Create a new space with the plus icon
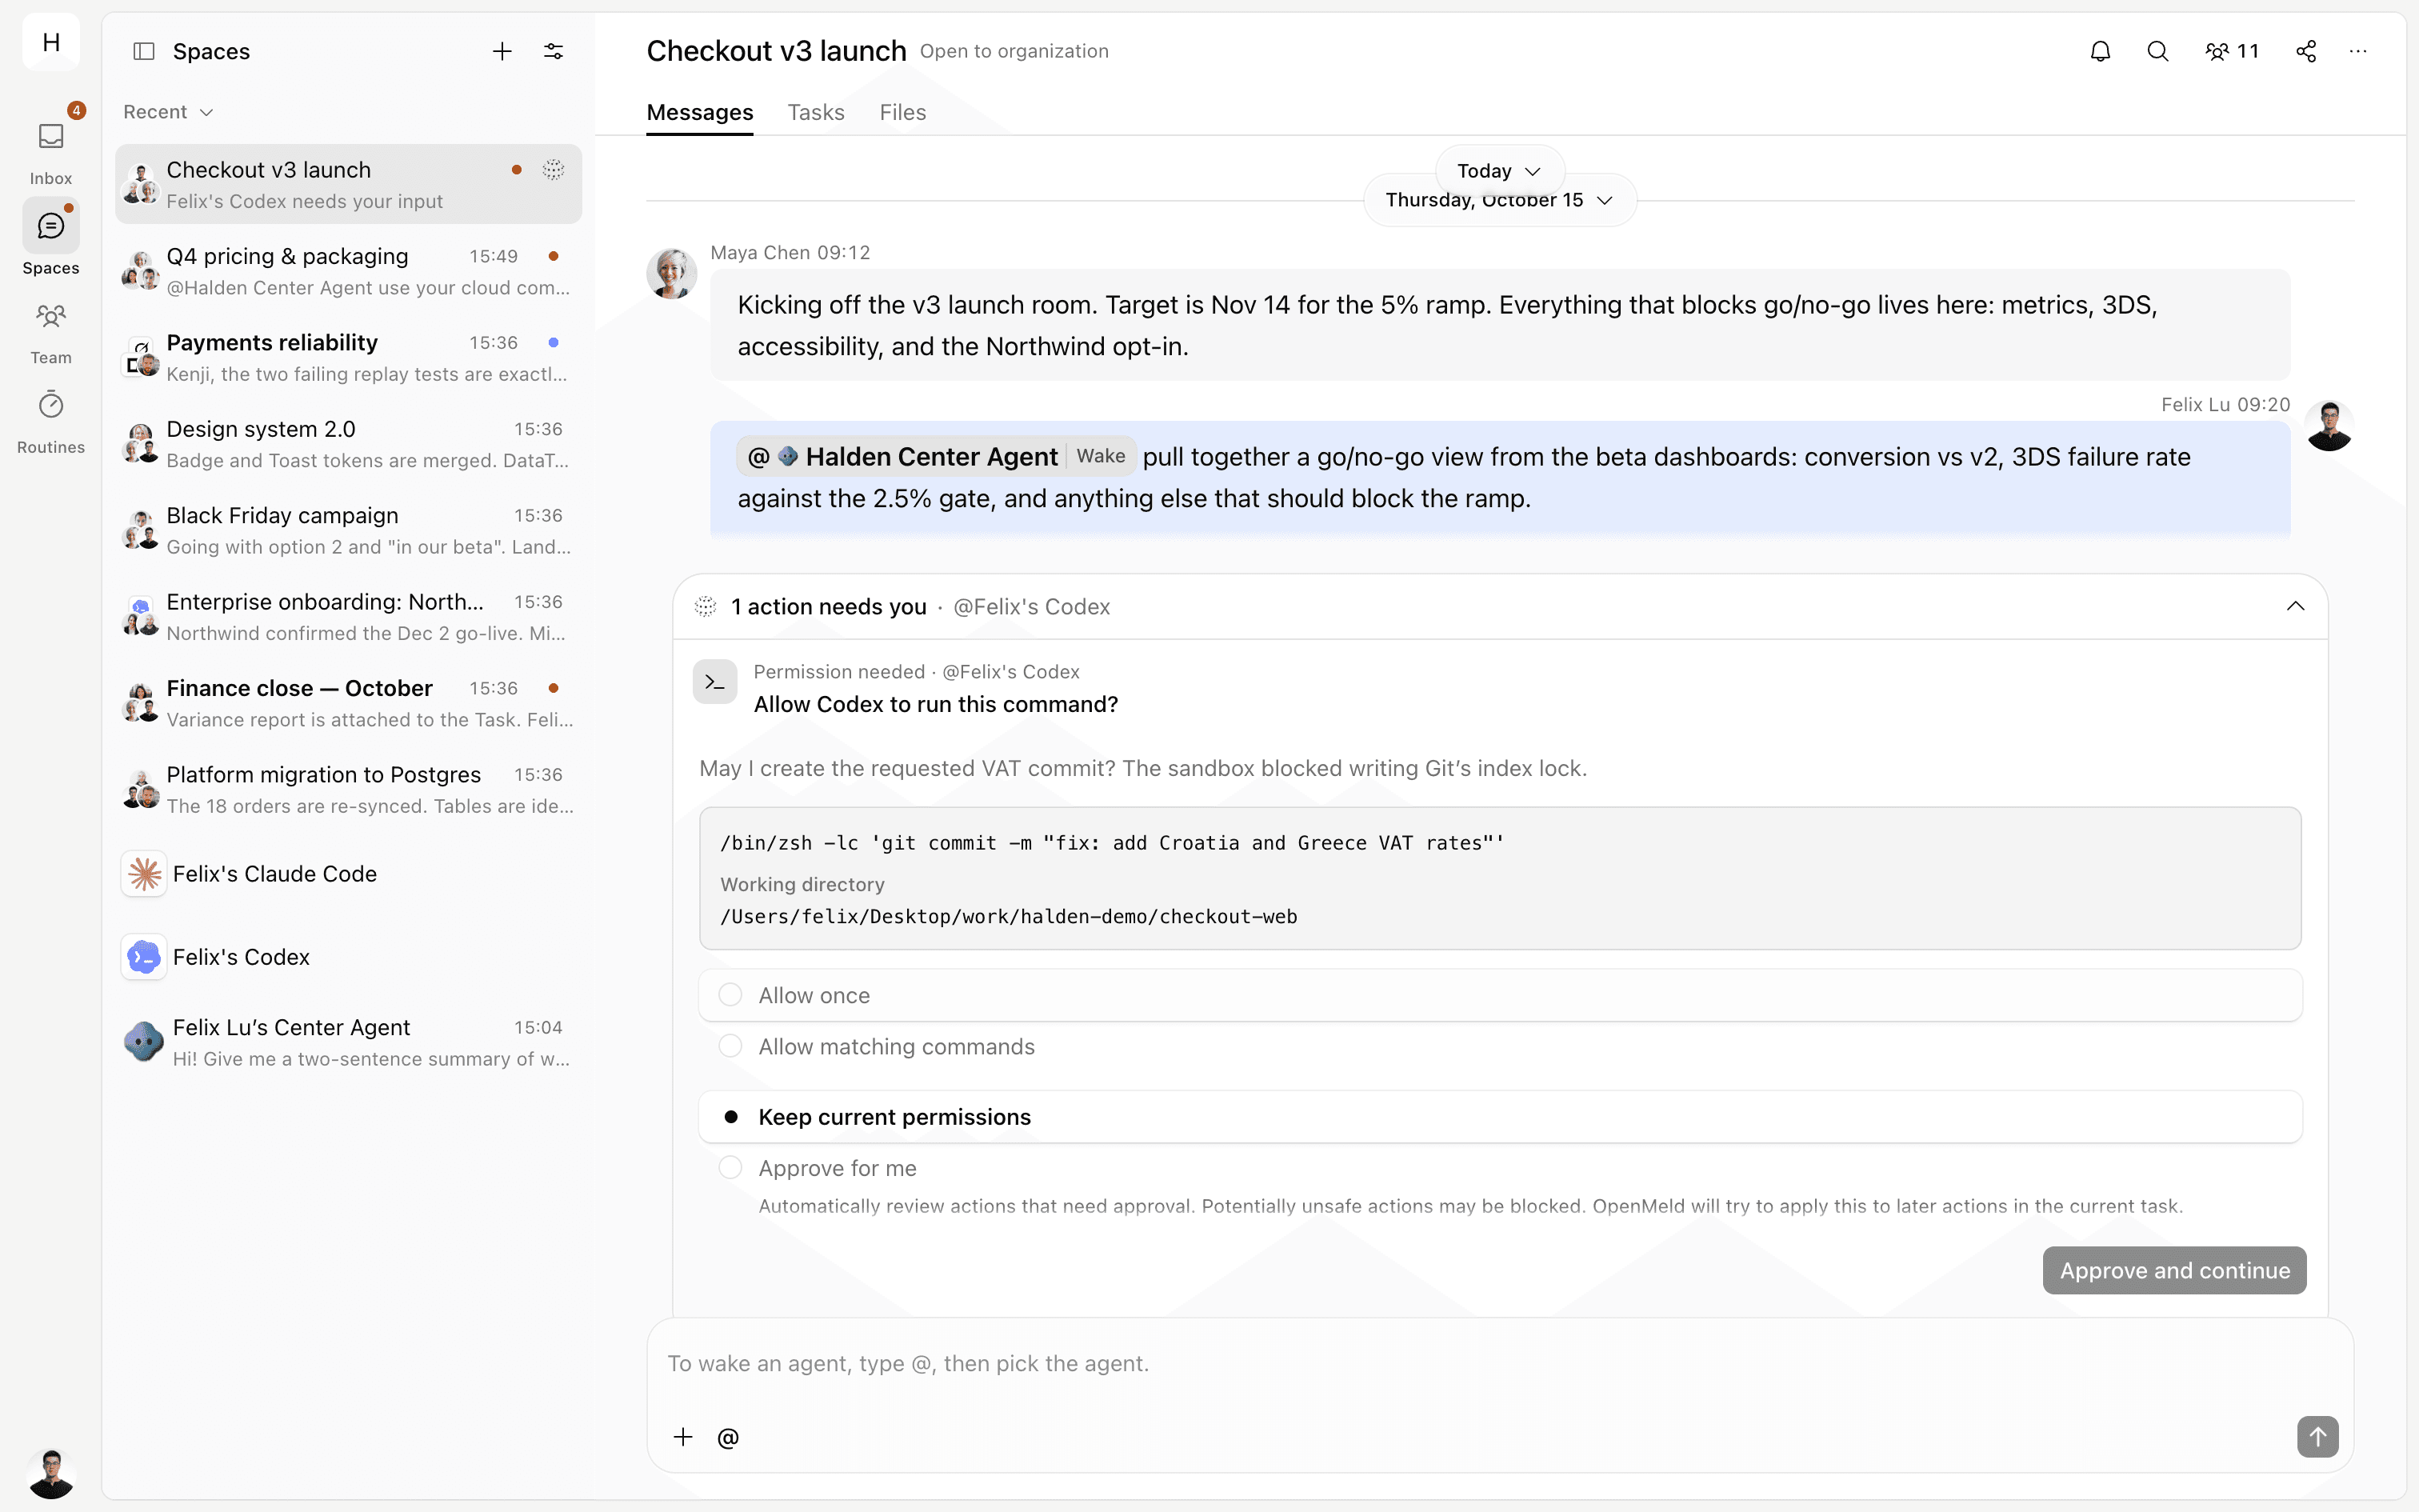The image size is (2419, 1512). 502,51
